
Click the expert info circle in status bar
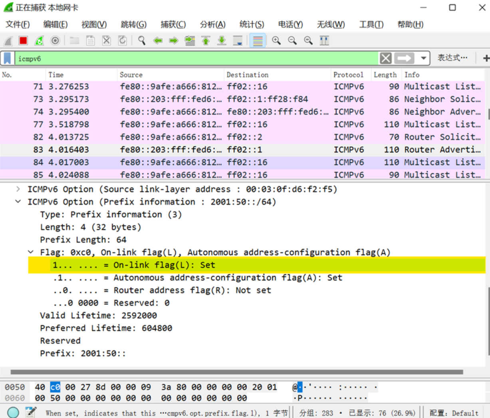pyautogui.click(x=13, y=412)
